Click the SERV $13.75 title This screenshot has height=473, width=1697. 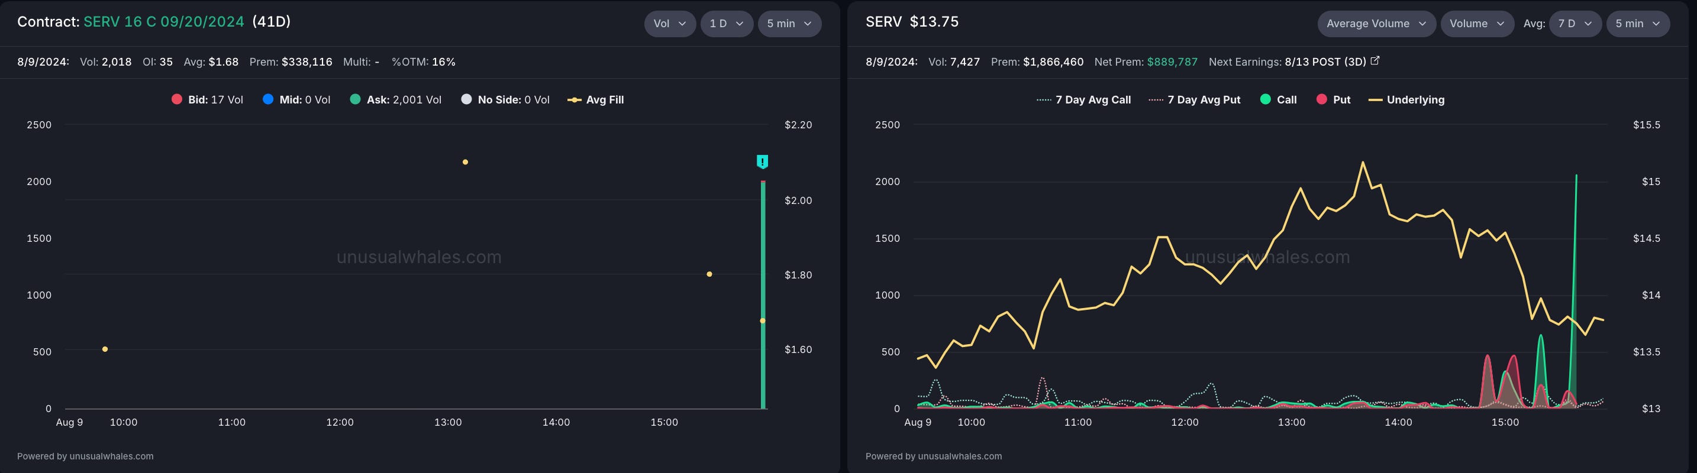coord(912,22)
